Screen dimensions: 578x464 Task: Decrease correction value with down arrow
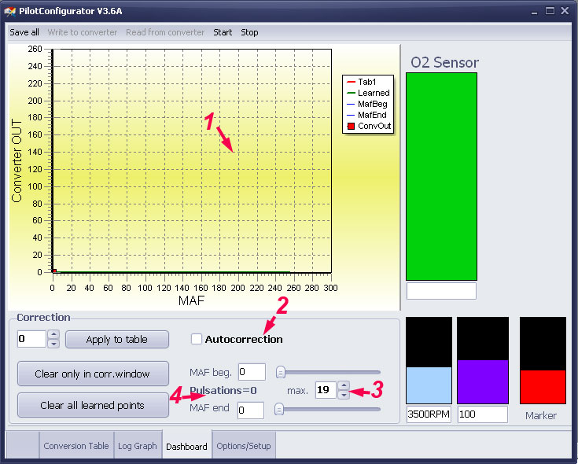(53, 344)
